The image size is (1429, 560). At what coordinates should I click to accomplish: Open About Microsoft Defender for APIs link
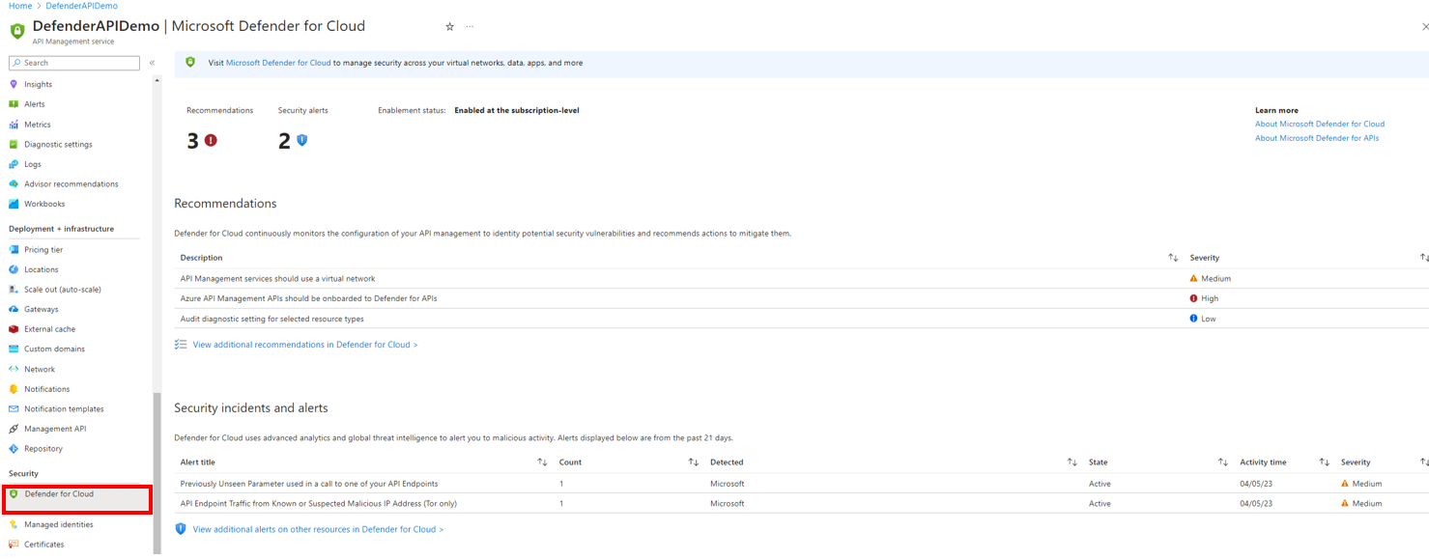(1316, 138)
